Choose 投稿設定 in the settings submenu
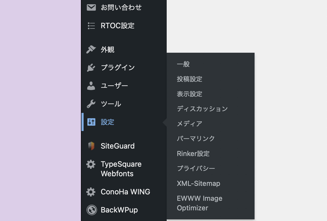327x221 pixels. [190, 79]
